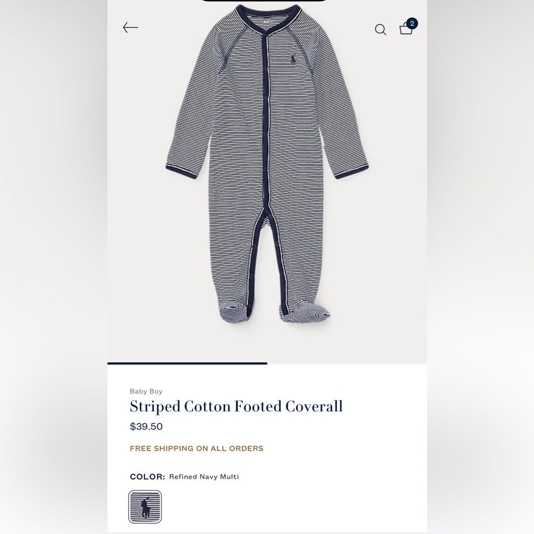Select the Refined Navy Multi color swatch
Viewport: 534px width, 534px height.
tap(145, 507)
